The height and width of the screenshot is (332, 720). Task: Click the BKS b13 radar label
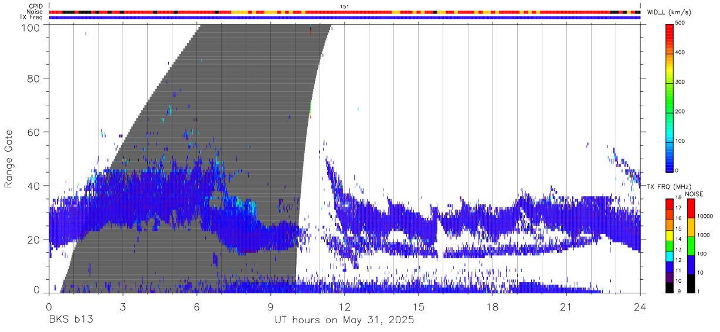(x=70, y=320)
